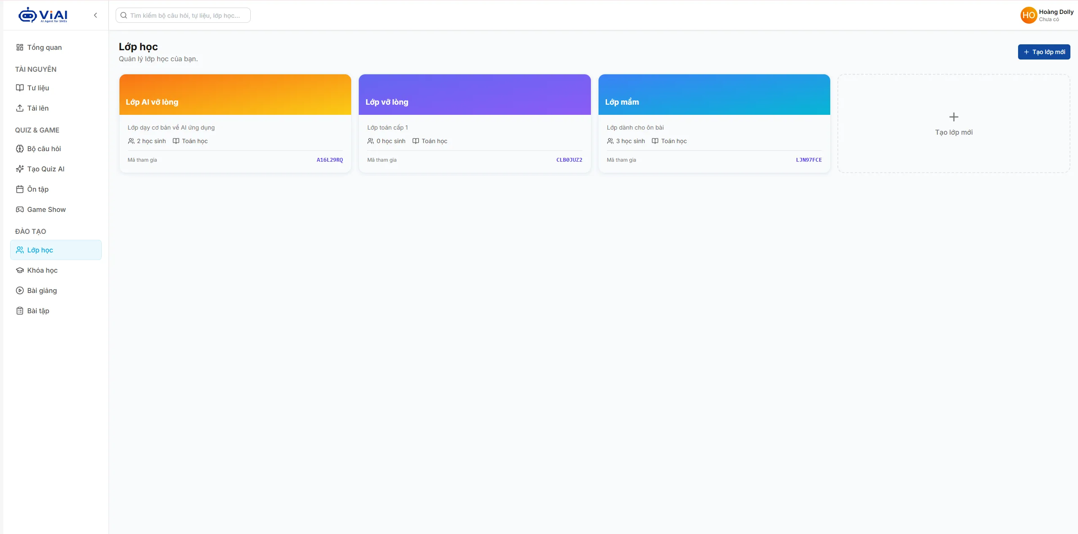Open the Lớp mầm blue card

714,124
